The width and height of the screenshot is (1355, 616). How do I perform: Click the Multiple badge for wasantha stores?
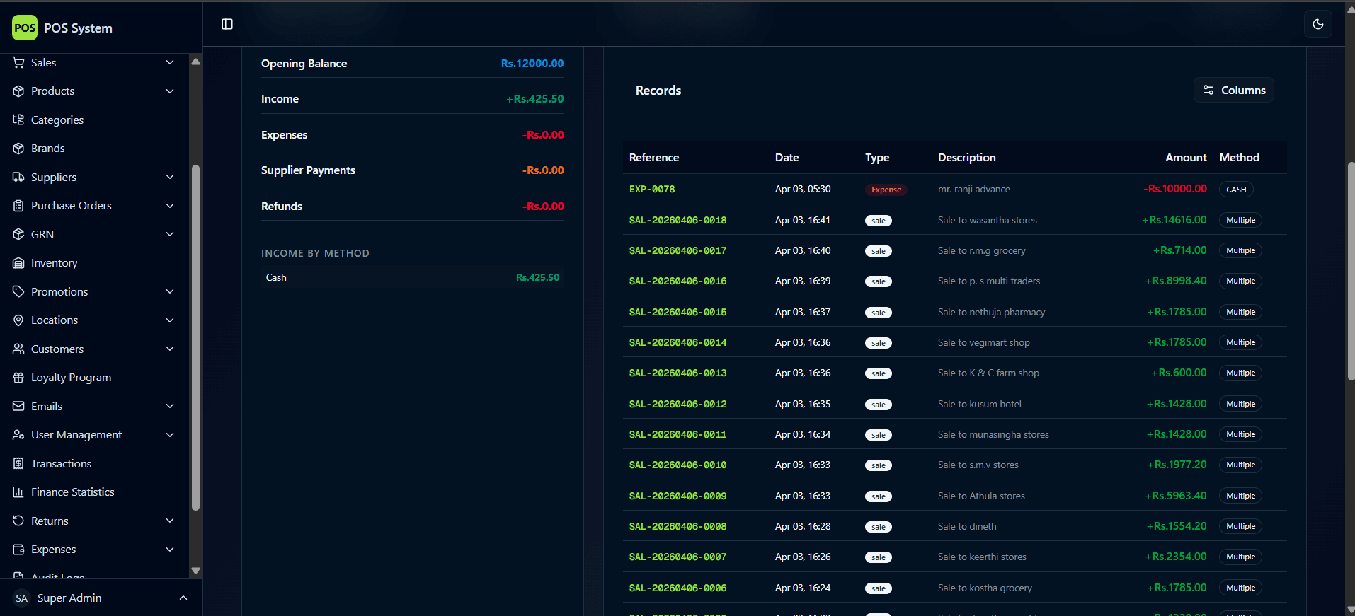pos(1240,220)
